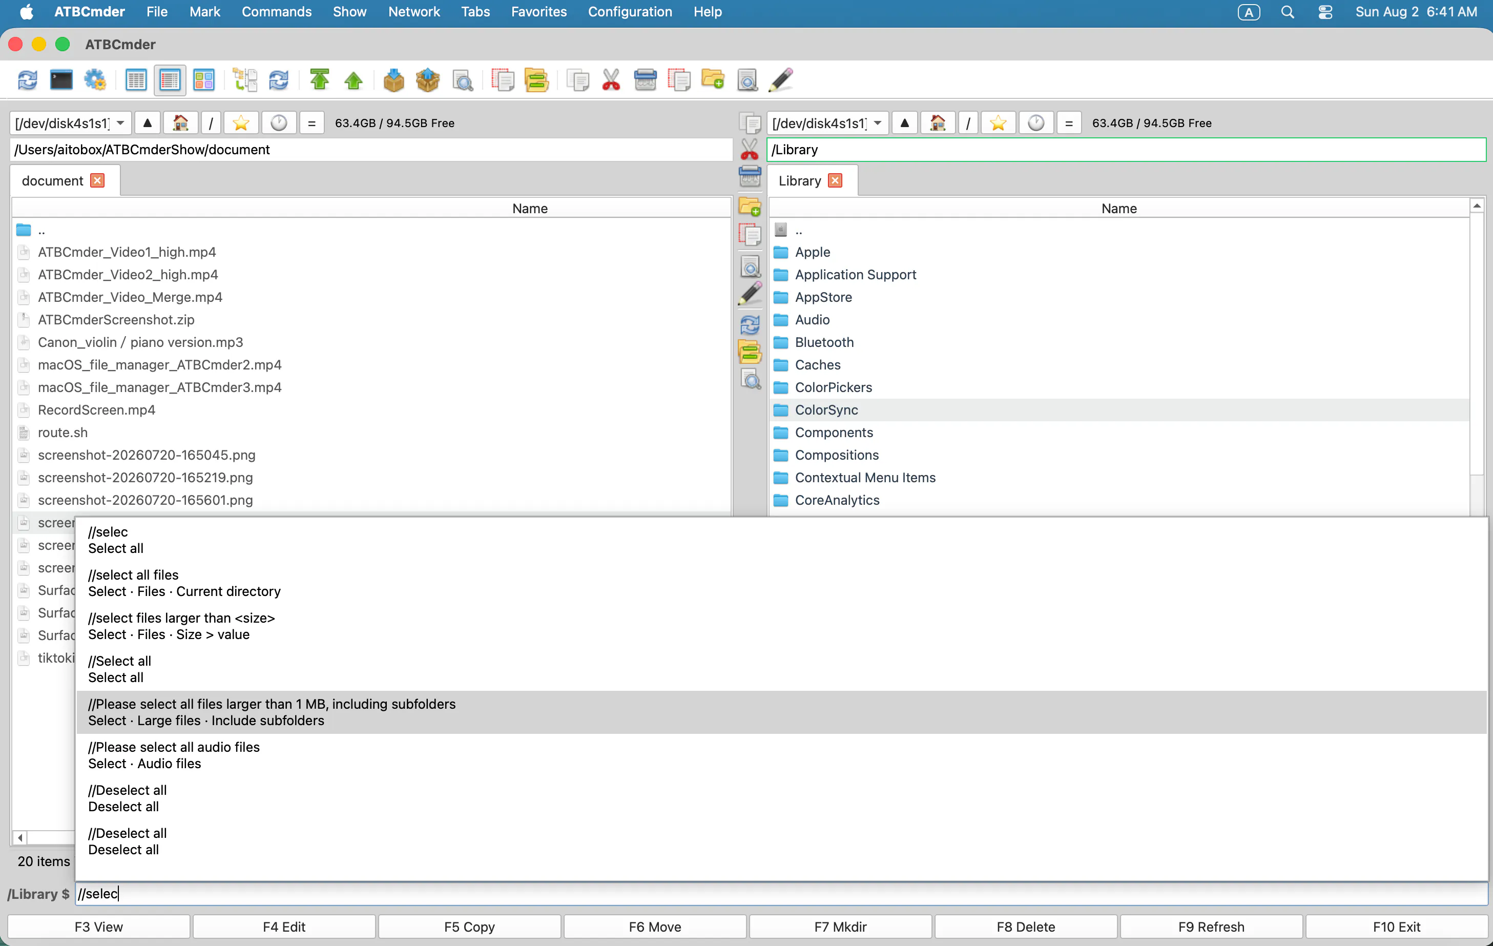Click the unpack archive box icon
The height and width of the screenshot is (946, 1493).
pyautogui.click(x=428, y=80)
